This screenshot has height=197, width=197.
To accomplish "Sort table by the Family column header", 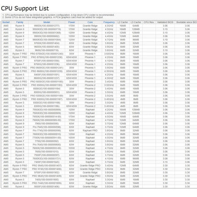I will [x=20, y=22].
